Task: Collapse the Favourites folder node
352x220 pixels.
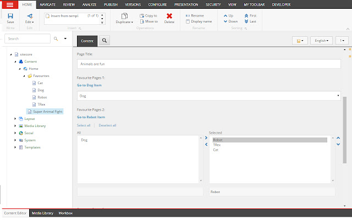Action: pos(24,75)
